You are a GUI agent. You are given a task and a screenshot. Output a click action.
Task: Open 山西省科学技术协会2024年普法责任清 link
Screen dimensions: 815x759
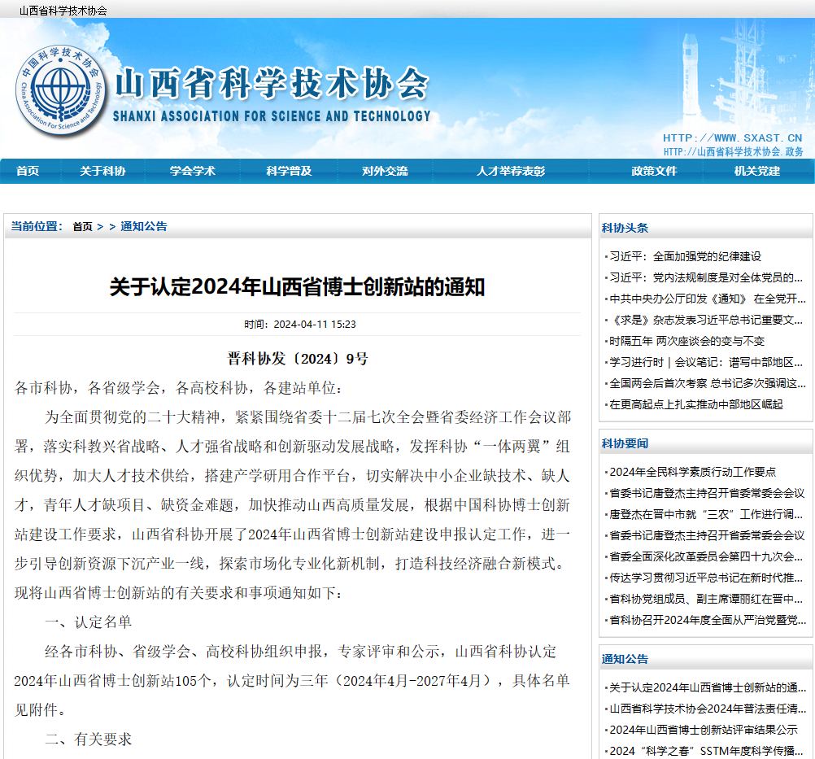pyautogui.click(x=708, y=709)
